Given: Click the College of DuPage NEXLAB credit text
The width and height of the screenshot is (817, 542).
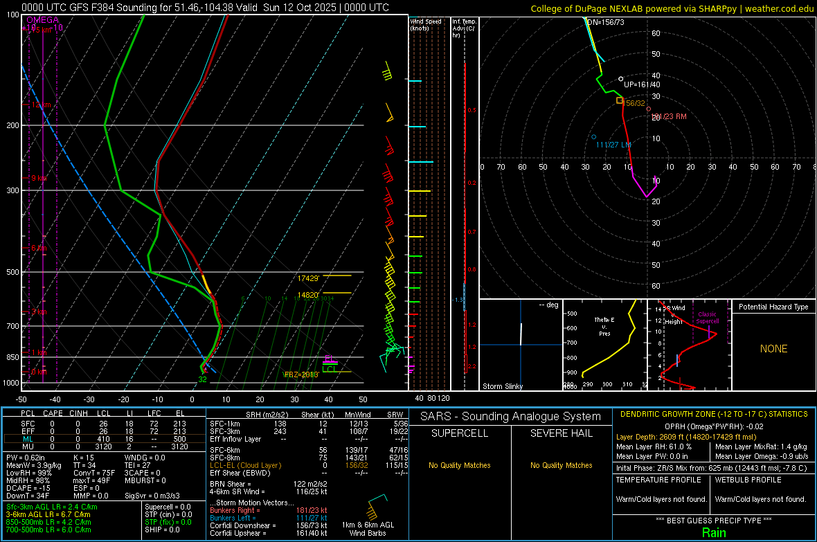Looking at the screenshot, I should [672, 9].
